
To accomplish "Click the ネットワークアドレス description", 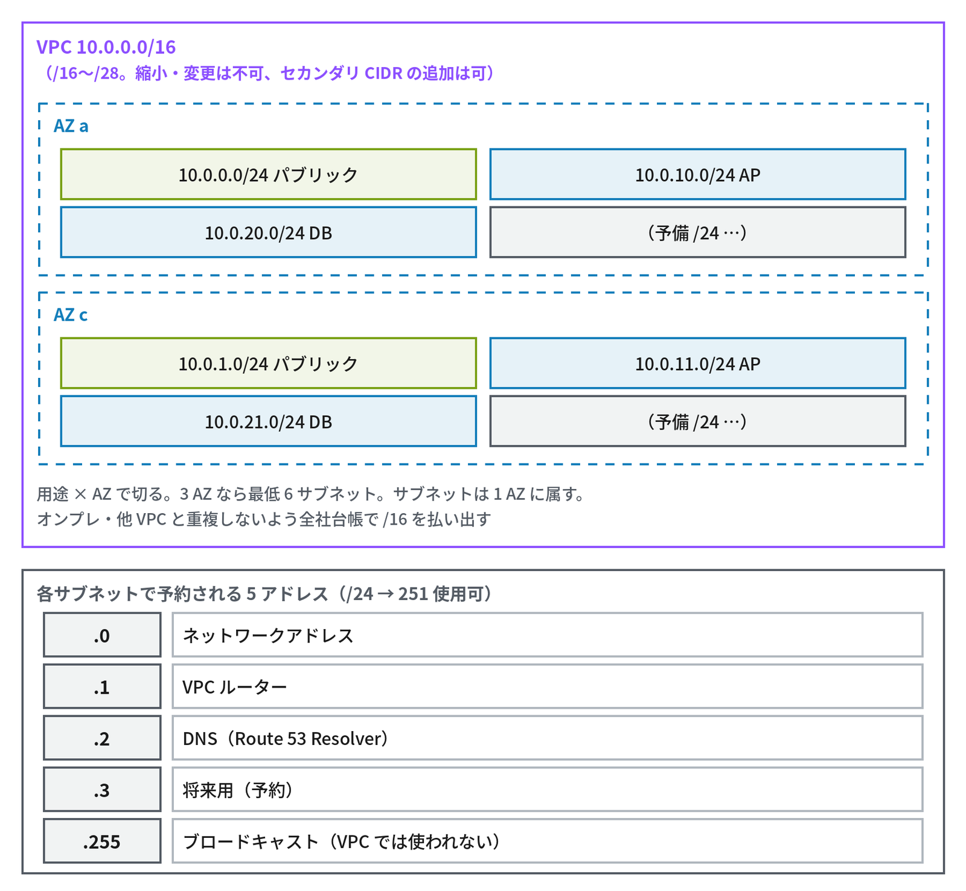I will point(548,635).
